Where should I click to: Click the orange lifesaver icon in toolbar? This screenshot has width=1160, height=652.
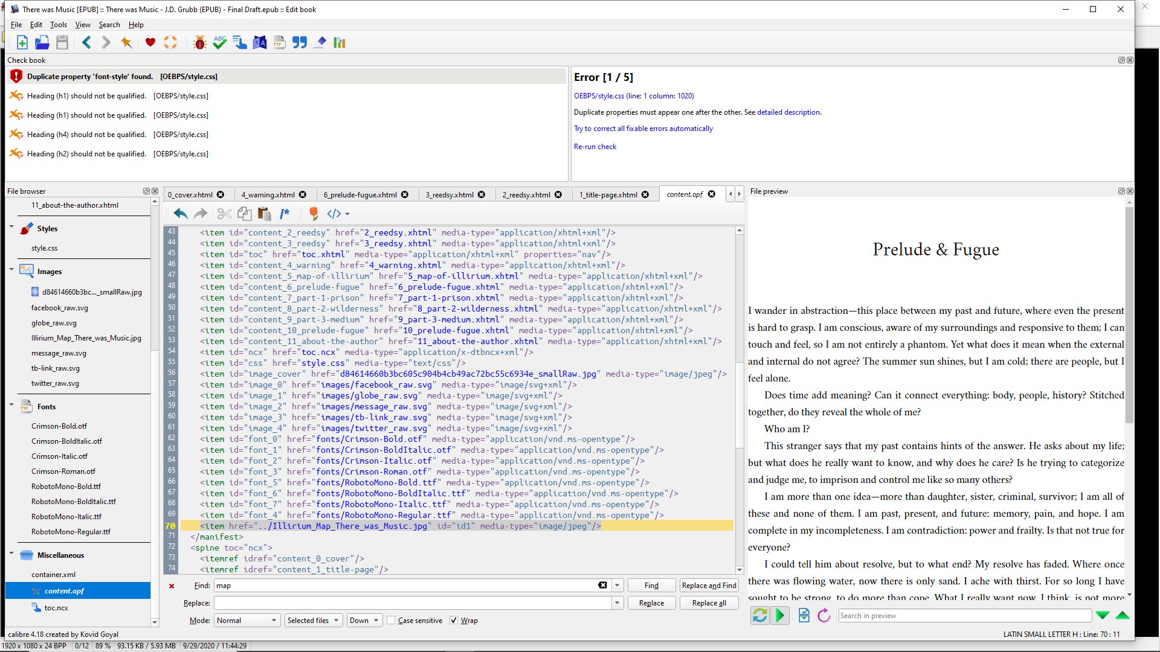[170, 42]
